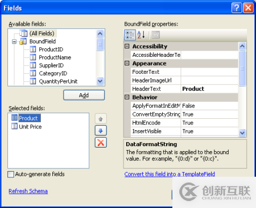
Task: Select the InsertVisible property name
Action: (x=147, y=131)
